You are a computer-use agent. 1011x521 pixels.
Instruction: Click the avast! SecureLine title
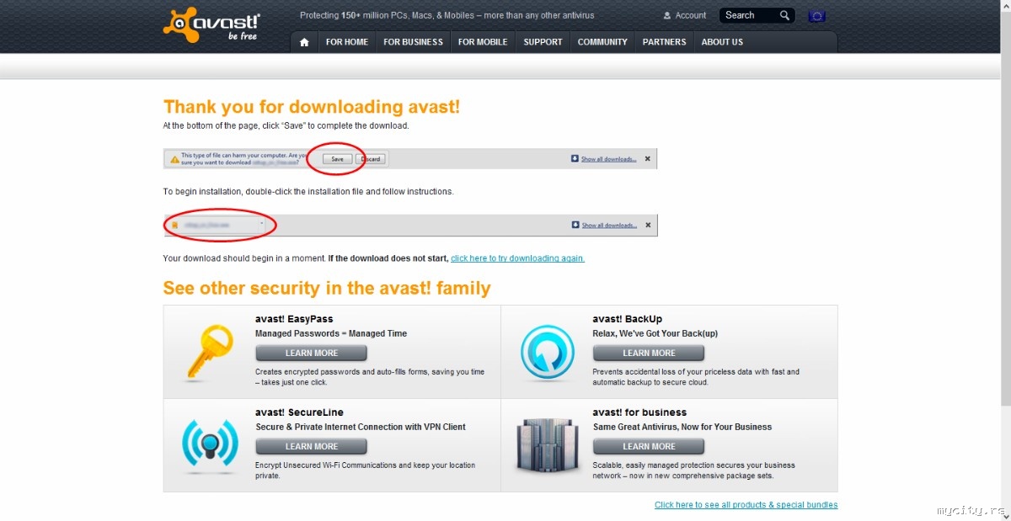tap(297, 412)
